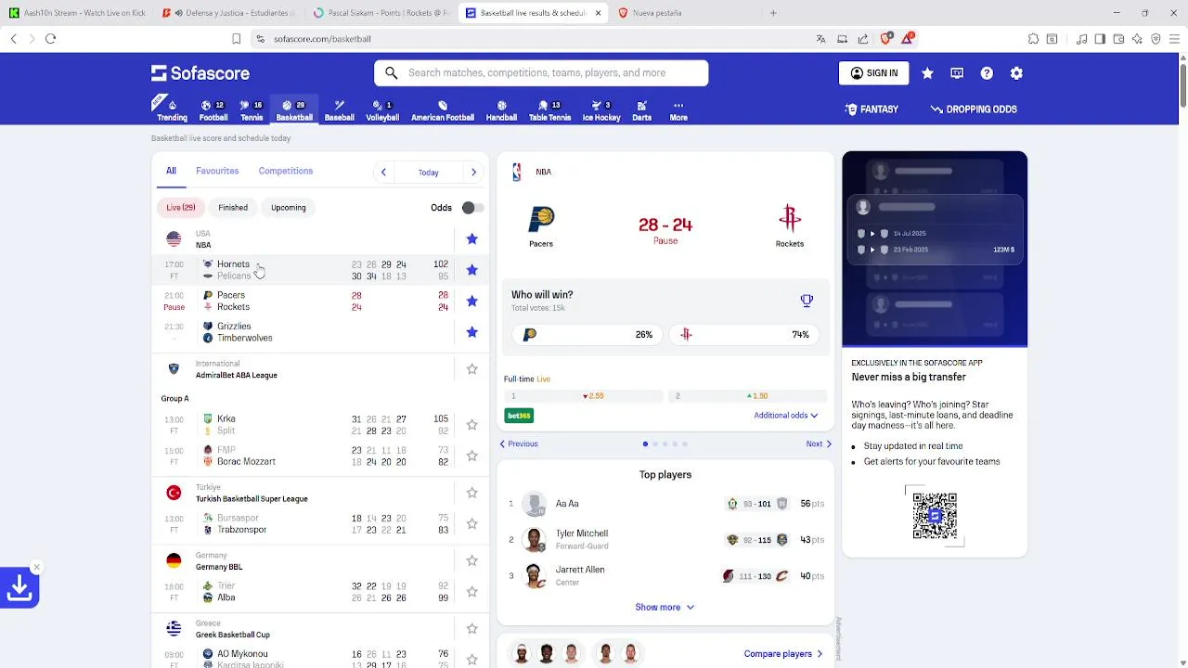Open the settings gear in header

click(x=1016, y=73)
